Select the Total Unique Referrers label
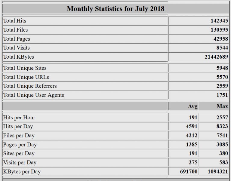Viewport: 231px width, 181px height. [30, 86]
